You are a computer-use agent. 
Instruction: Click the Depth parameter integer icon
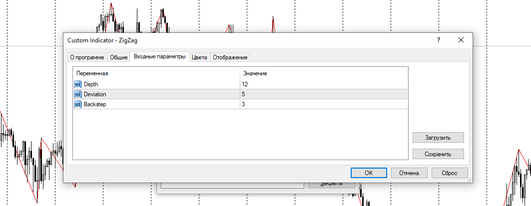point(77,84)
